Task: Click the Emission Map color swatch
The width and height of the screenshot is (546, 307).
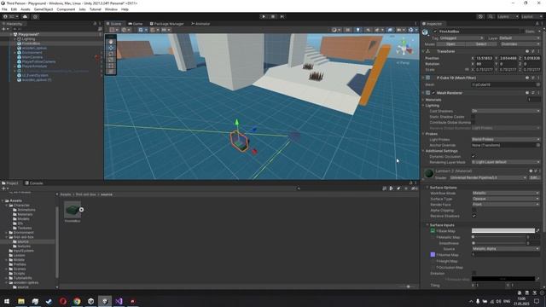Action: 503,279
